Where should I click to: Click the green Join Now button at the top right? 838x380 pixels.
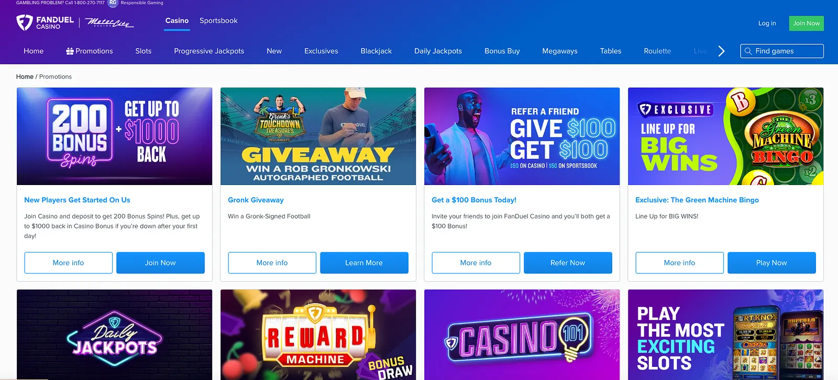pyautogui.click(x=806, y=23)
